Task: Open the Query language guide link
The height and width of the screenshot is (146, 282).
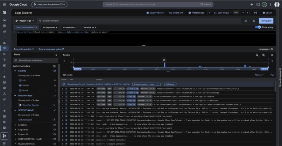Action: coord(51,49)
